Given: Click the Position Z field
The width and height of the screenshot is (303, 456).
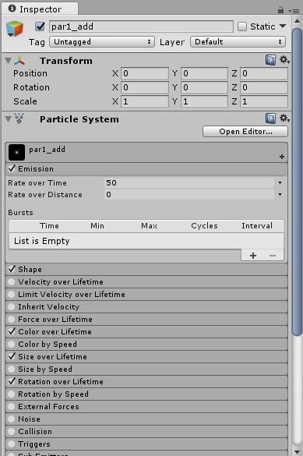Looking at the screenshot, I should click(x=264, y=73).
